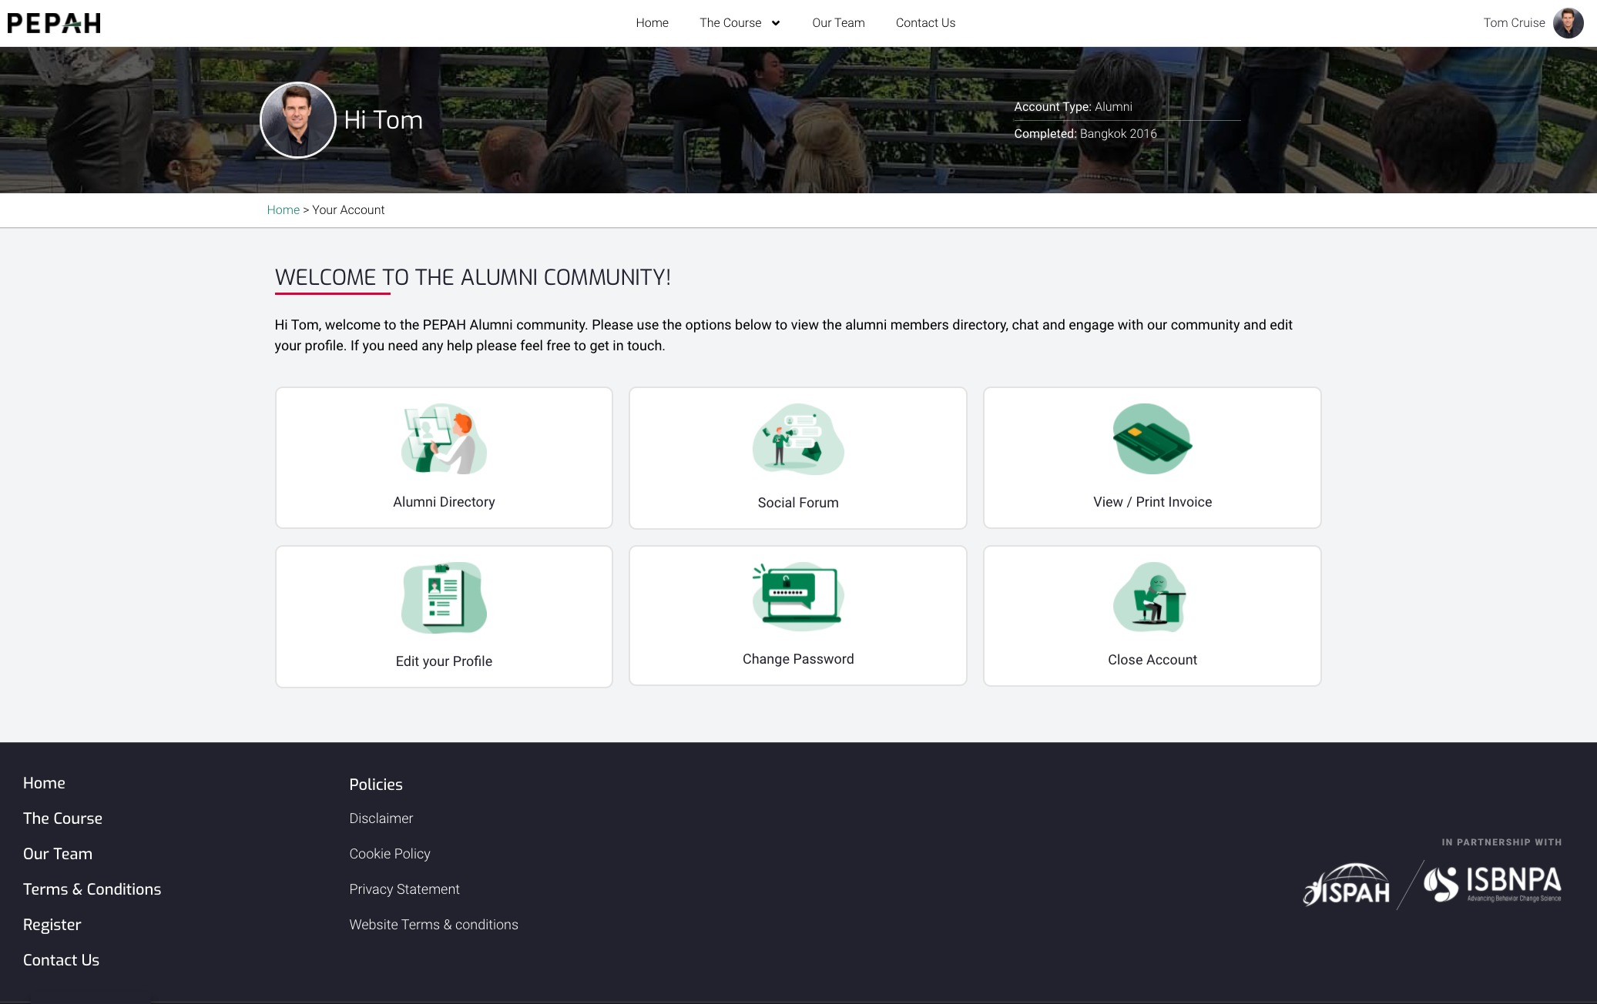Click Terms & Conditions in footer
1597x1004 pixels.
(92, 889)
